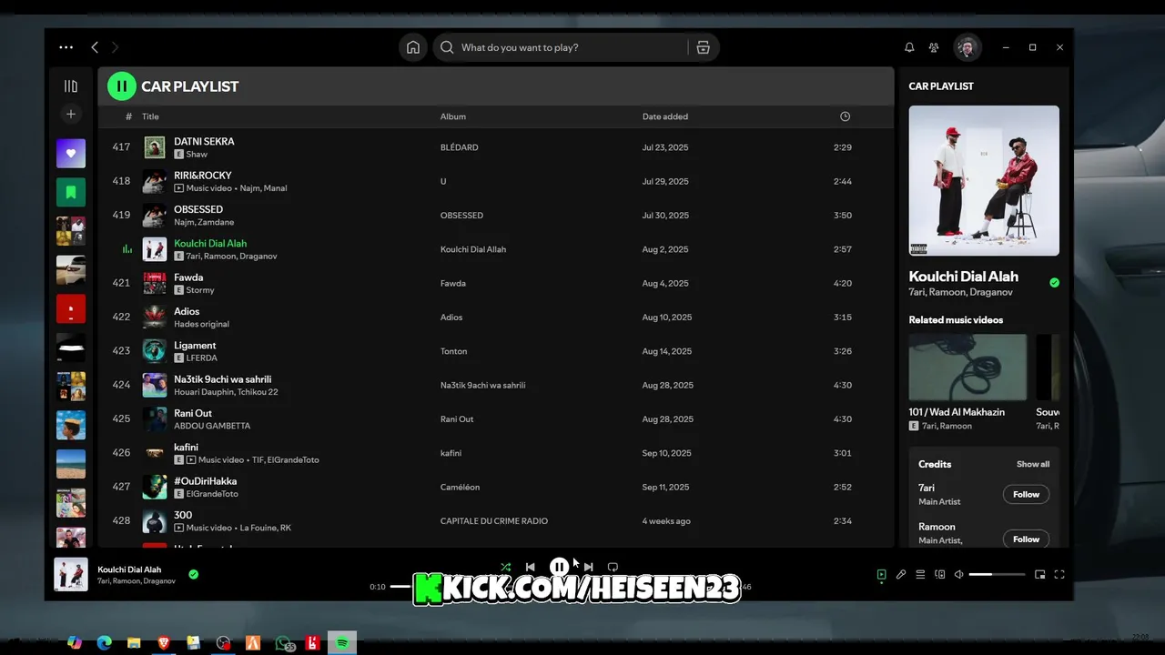Open the BLÉDARD album link
This screenshot has height=655, width=1165.
tap(459, 147)
